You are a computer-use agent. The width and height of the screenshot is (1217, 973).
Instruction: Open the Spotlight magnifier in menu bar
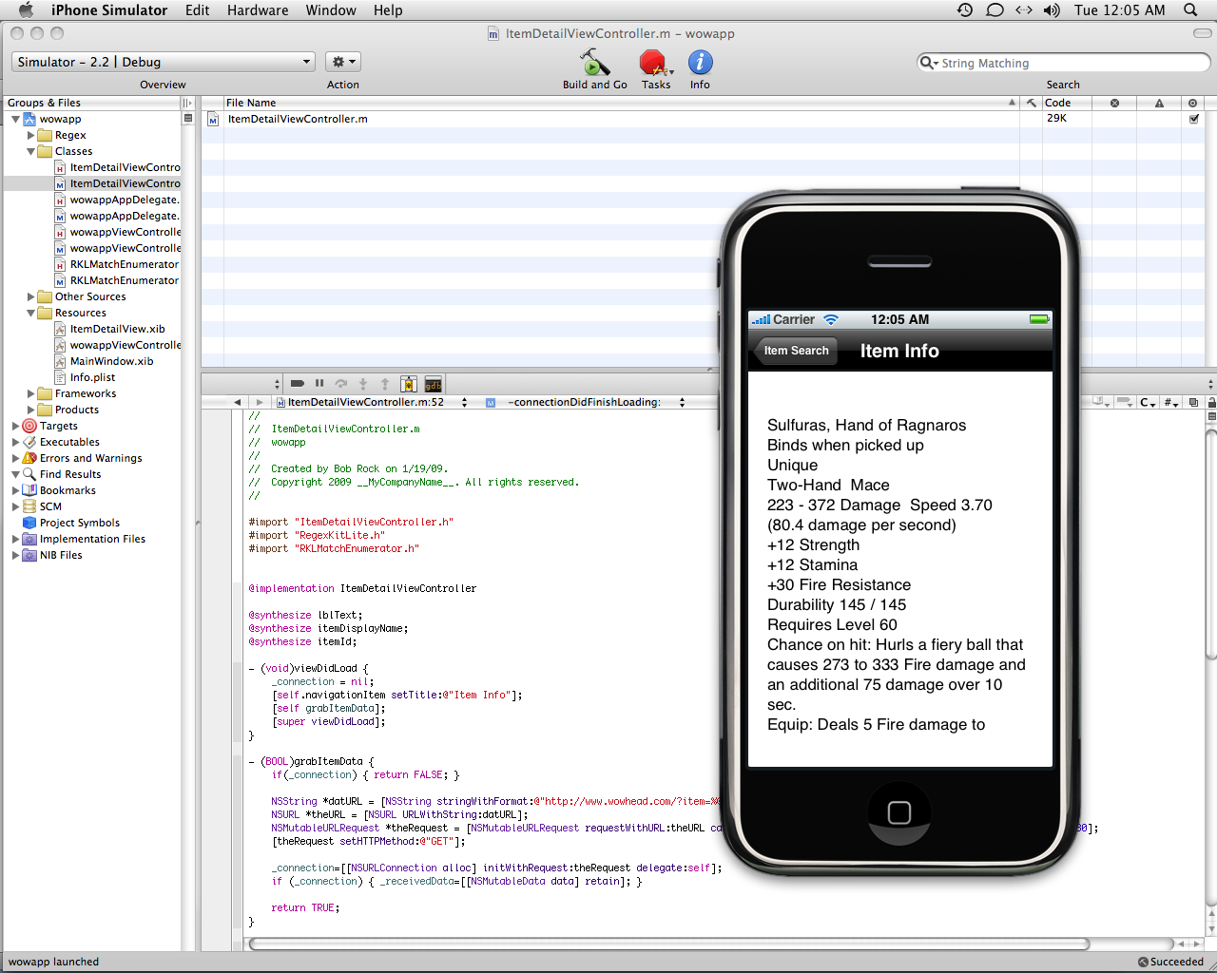(1190, 10)
